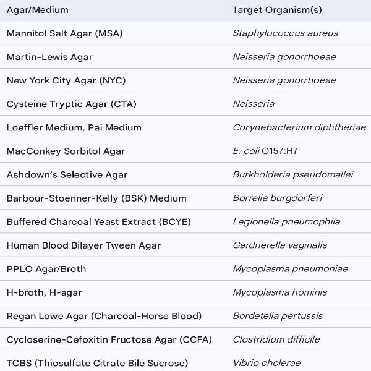Click the Target Organism(s) column header

click(x=277, y=10)
